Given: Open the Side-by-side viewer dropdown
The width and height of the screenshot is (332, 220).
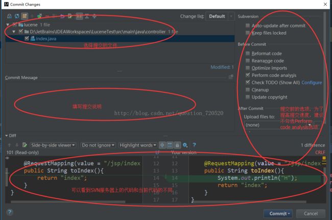Looking at the screenshot, I should [x=53, y=145].
